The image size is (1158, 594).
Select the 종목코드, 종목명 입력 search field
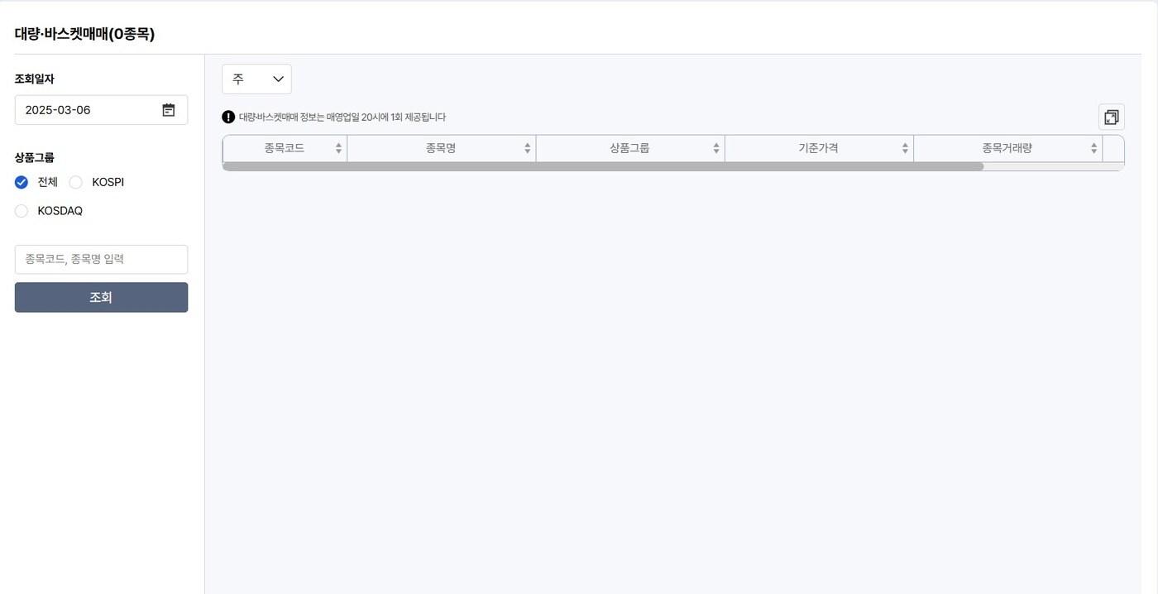point(101,258)
